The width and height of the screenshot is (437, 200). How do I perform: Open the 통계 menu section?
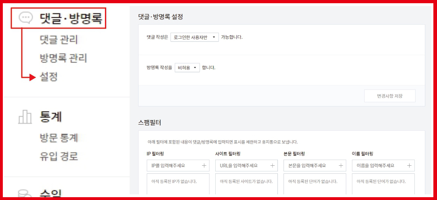tap(50, 117)
